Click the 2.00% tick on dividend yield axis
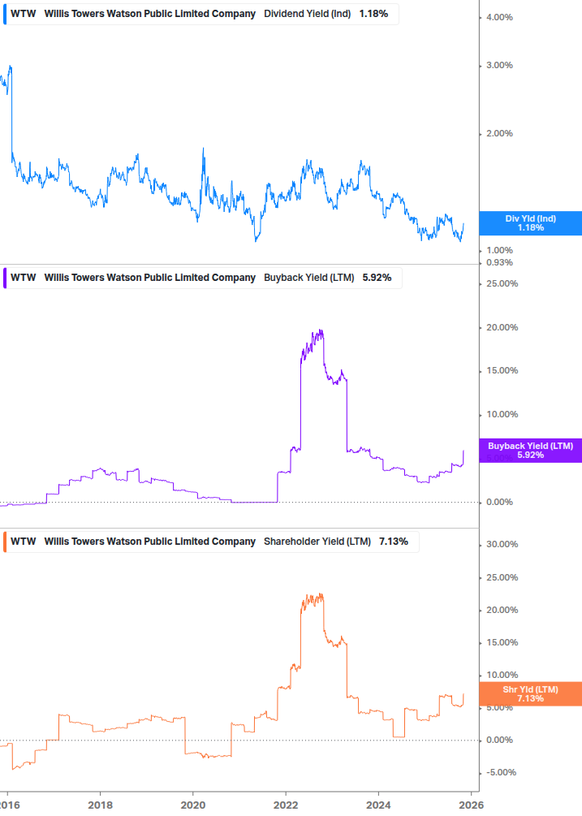This screenshot has width=582, height=816. pyautogui.click(x=499, y=133)
